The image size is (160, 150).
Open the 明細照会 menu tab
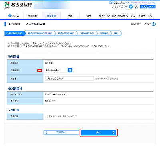pos(32,16)
